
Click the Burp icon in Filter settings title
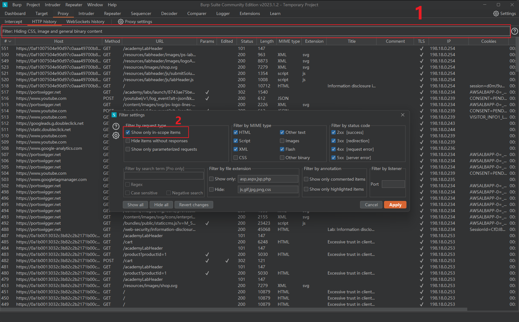(114, 115)
